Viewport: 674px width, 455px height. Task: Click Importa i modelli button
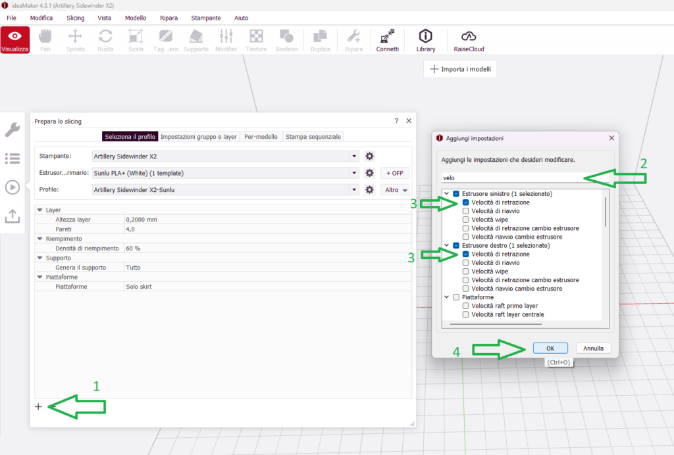pyautogui.click(x=460, y=69)
